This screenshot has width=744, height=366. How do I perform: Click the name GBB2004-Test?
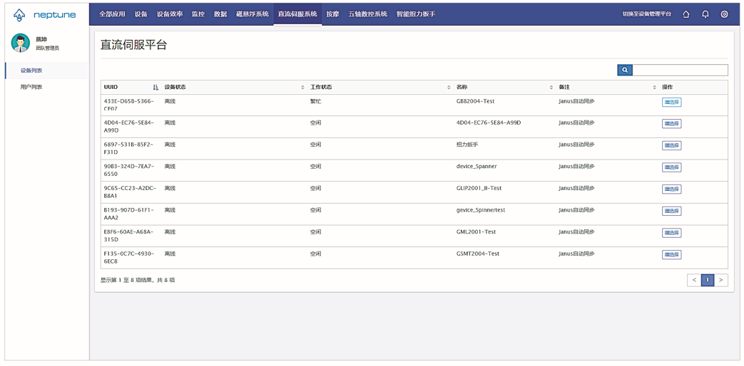click(476, 101)
